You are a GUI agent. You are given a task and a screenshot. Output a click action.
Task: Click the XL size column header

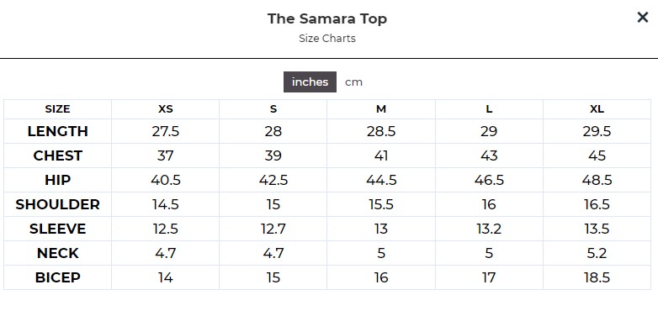[597, 109]
